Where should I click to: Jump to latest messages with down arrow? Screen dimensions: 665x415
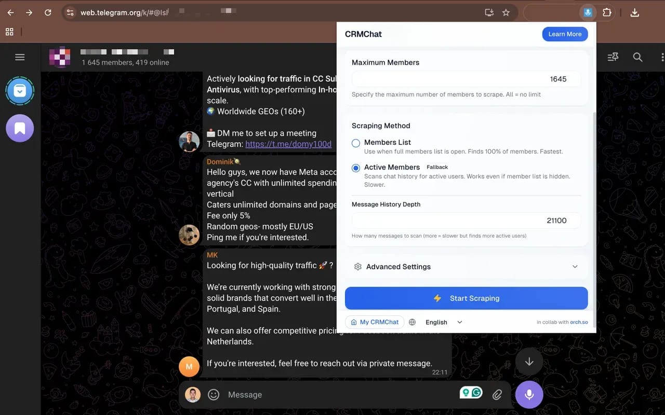(529, 362)
